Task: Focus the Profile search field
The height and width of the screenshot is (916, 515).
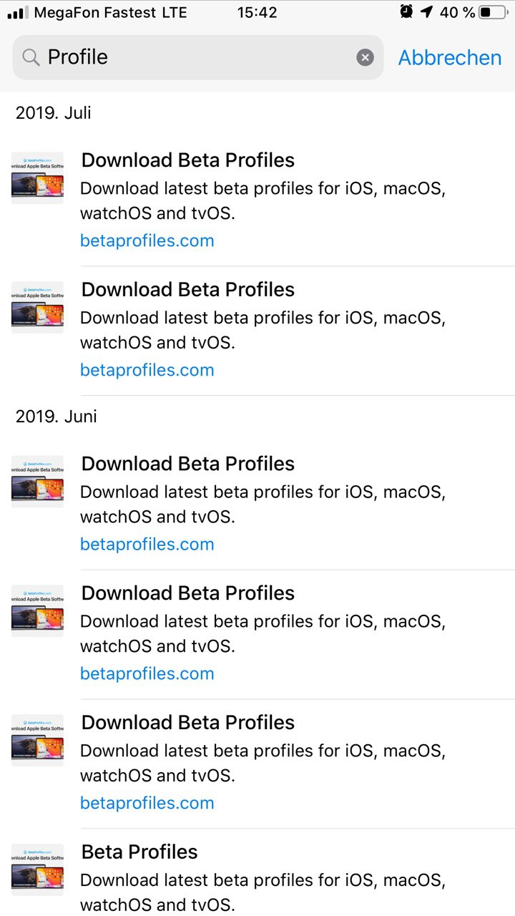Action: pos(198,57)
